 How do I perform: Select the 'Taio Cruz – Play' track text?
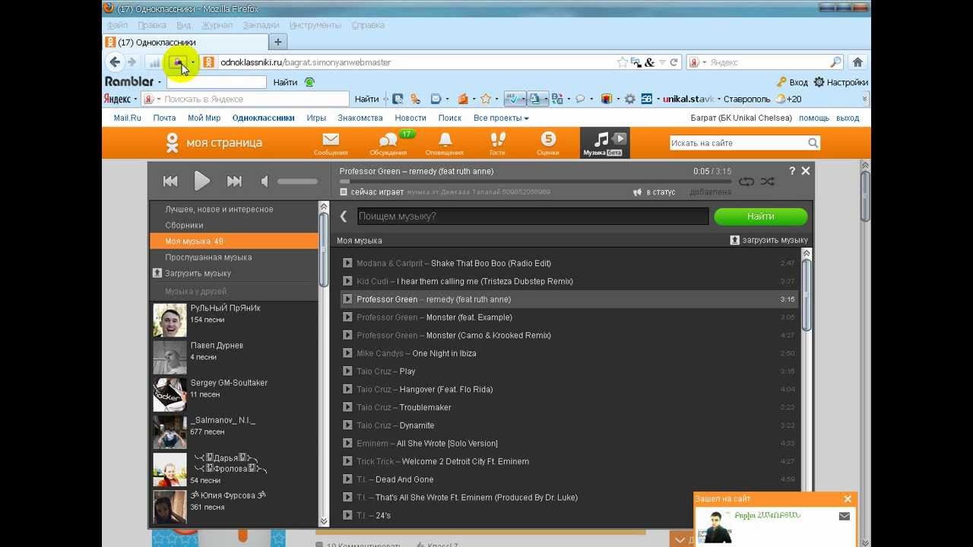pos(386,372)
